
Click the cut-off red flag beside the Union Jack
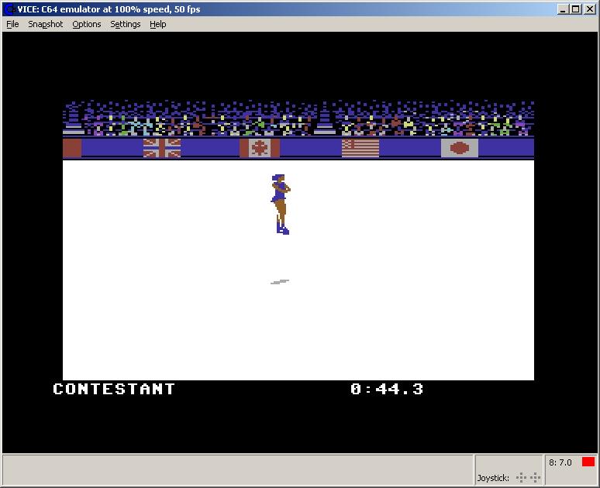[x=72, y=148]
